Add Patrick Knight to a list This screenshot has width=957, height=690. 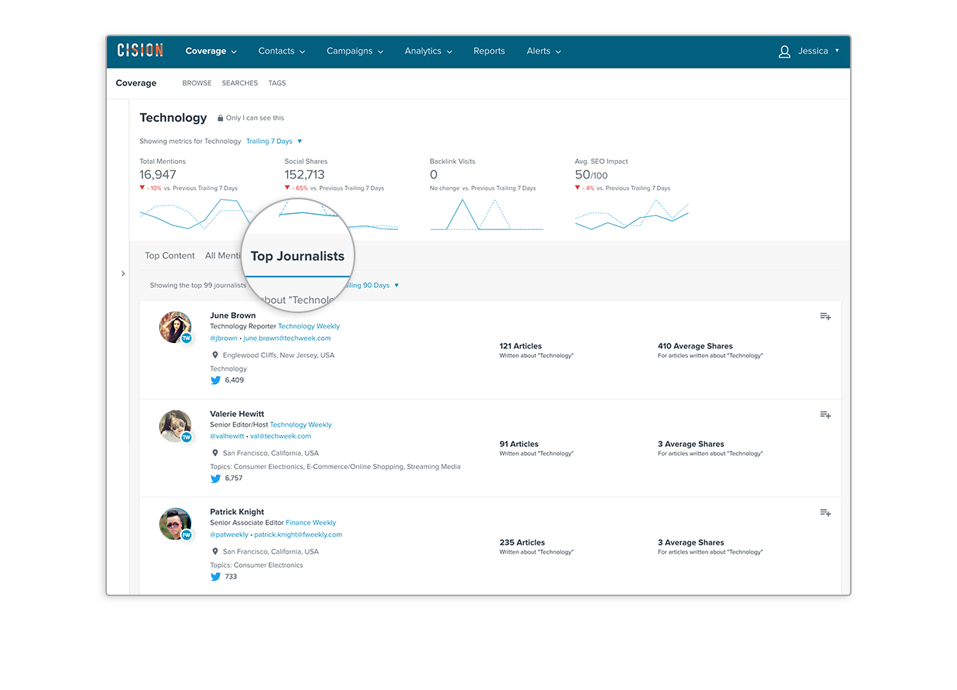pyautogui.click(x=825, y=513)
